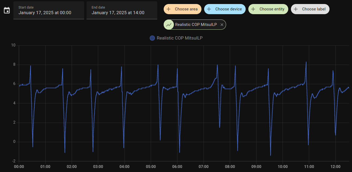Click the plus icon on Choose device
The width and height of the screenshot is (352, 172).
209,9
